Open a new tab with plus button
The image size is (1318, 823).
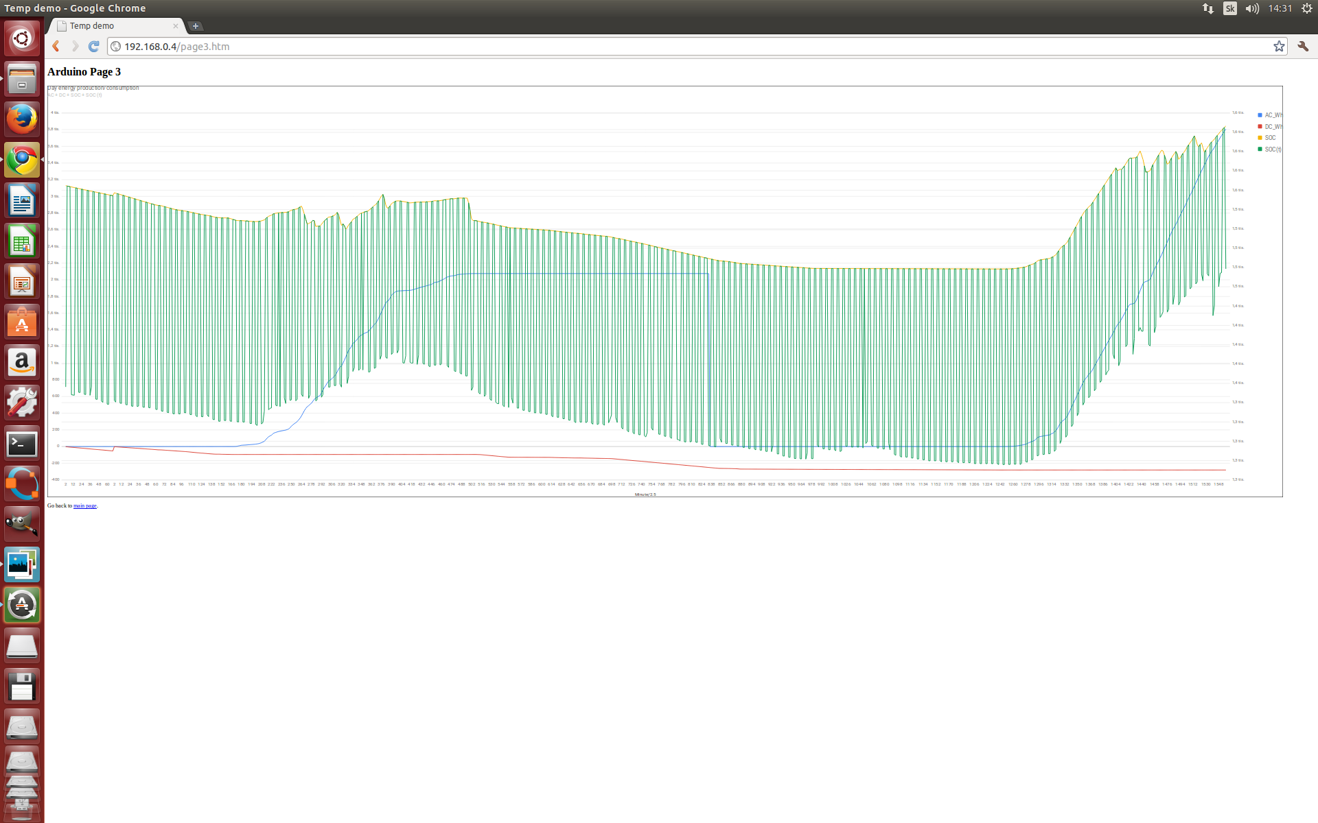[x=196, y=26]
